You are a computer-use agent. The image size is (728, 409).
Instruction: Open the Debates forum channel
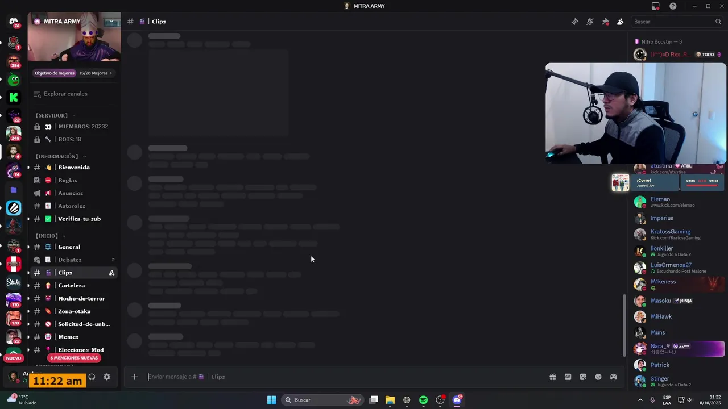click(74, 260)
